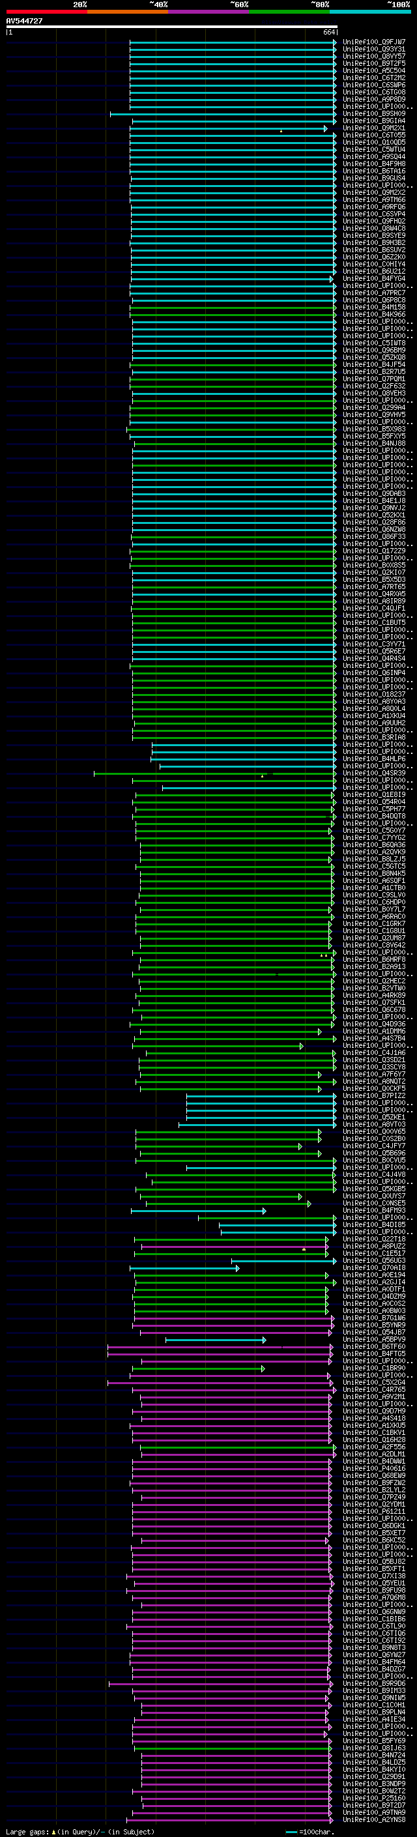Image resolution: width=417 pixels, height=1837 pixels.
Task: Select hit label UniRef100_Q54R04
Action: point(373,802)
